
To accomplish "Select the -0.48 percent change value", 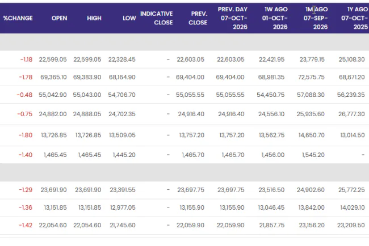I will point(24,95).
